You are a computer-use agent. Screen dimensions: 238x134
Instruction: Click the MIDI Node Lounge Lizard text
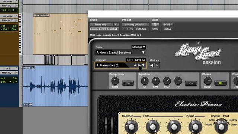(x=115, y=35)
